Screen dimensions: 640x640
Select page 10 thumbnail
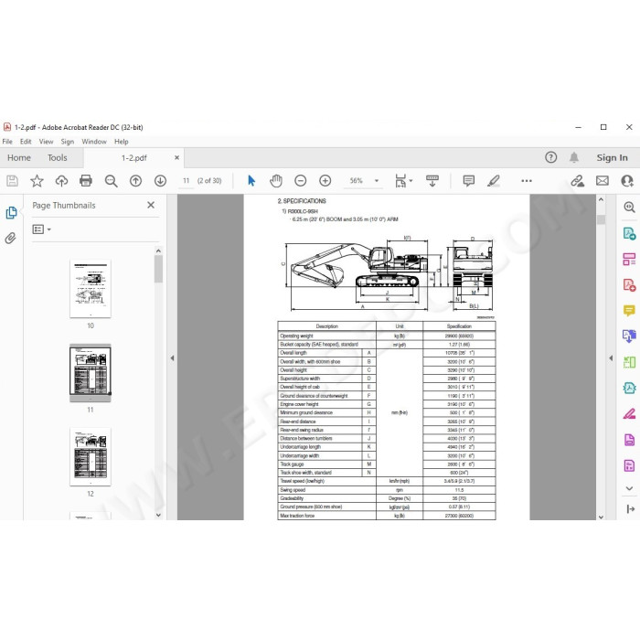click(91, 288)
